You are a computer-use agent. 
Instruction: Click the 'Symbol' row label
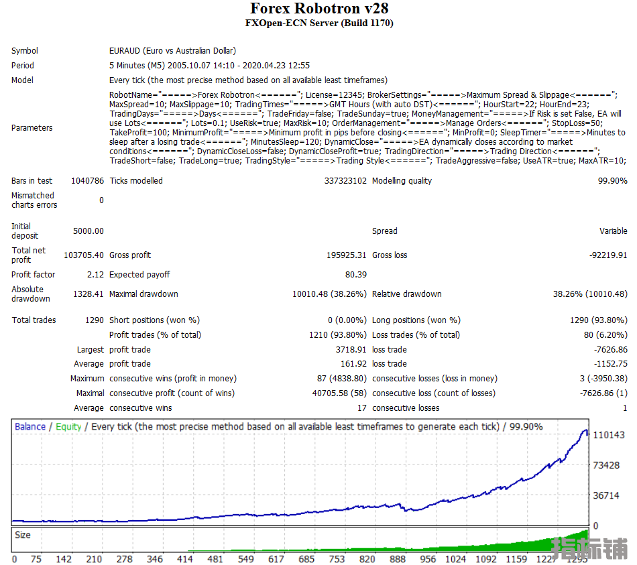tap(25, 51)
